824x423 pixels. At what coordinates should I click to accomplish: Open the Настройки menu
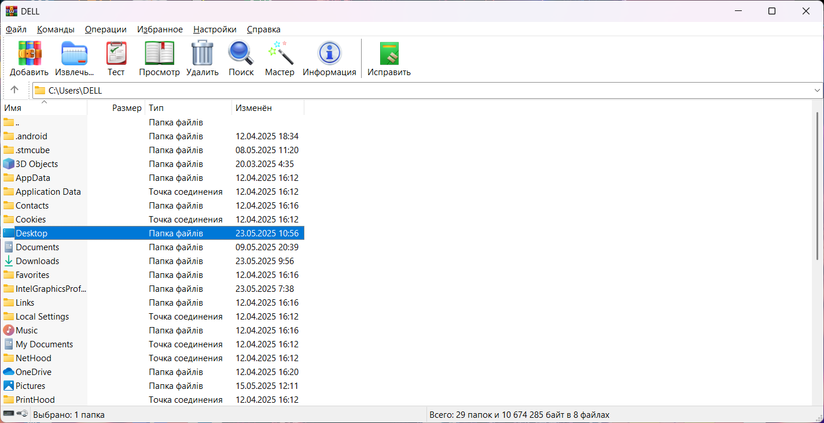215,29
